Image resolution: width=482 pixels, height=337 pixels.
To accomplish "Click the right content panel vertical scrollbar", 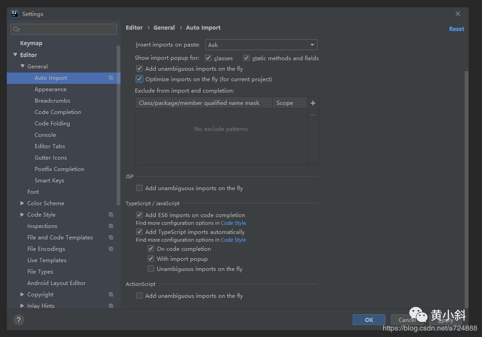I will pyautogui.click(x=467, y=189).
